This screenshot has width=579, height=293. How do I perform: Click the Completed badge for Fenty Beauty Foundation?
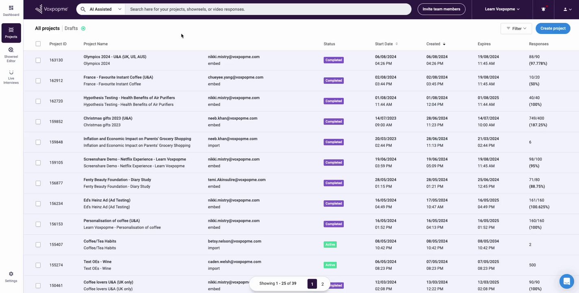coord(334,183)
